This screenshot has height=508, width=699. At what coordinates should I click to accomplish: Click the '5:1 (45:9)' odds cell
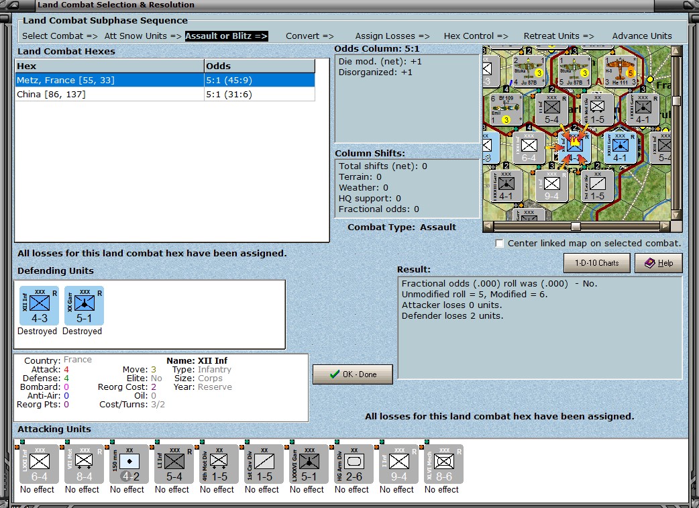click(260, 81)
